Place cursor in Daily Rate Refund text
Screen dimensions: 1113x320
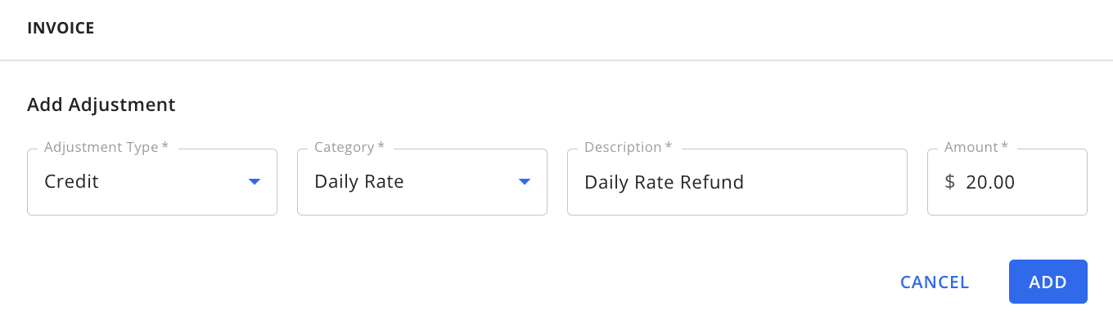click(665, 182)
